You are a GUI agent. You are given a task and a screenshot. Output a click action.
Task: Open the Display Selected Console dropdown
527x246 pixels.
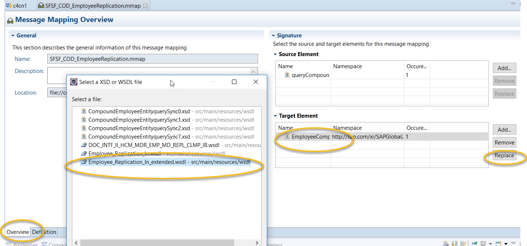coord(490,243)
